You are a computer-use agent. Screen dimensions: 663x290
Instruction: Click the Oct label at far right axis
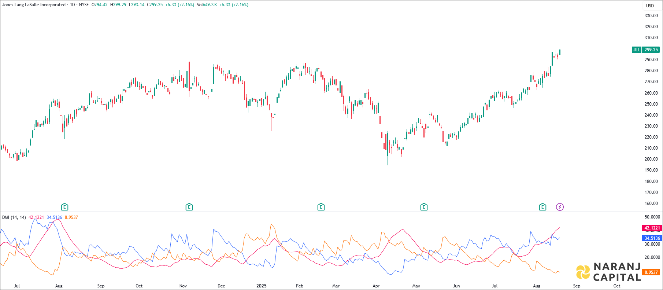click(x=617, y=286)
